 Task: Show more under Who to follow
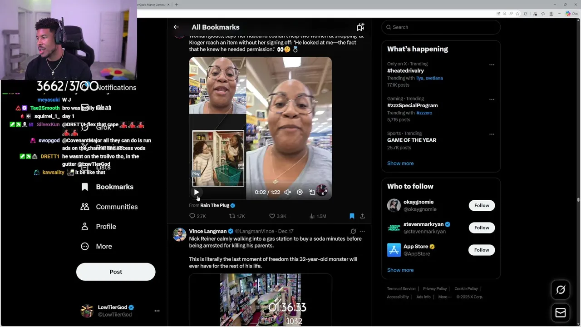pyautogui.click(x=400, y=270)
